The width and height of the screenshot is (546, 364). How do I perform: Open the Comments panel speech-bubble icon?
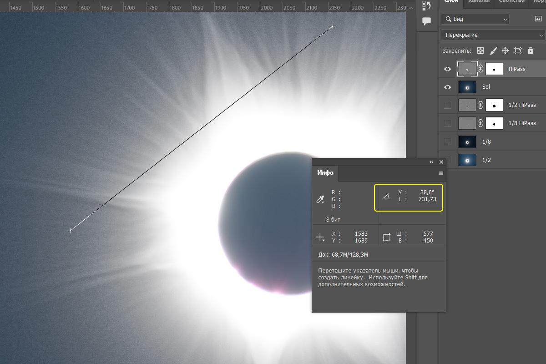[x=426, y=21]
